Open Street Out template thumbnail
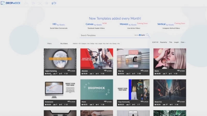This screenshot has width=207, height=116. pyautogui.click(x=170, y=89)
